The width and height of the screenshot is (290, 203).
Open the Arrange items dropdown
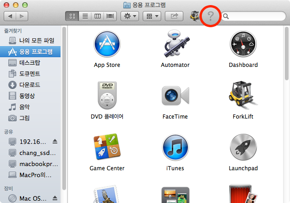[x=152, y=16]
